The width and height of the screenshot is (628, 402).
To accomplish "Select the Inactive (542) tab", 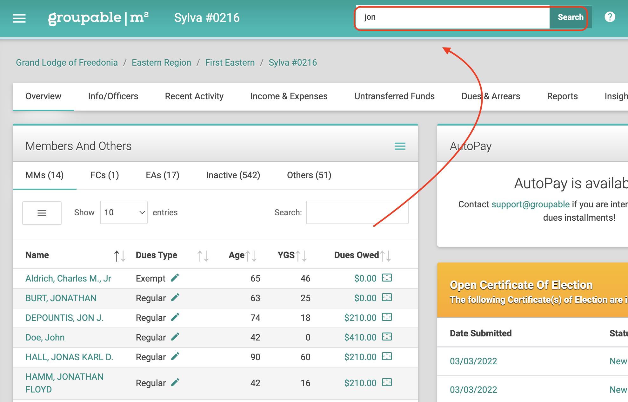I will (x=233, y=175).
